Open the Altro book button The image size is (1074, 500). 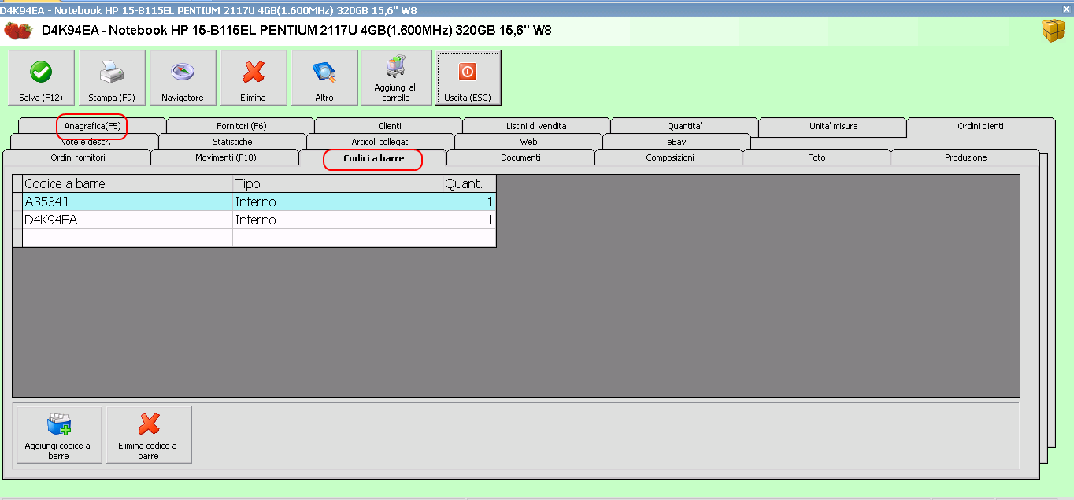(x=324, y=77)
